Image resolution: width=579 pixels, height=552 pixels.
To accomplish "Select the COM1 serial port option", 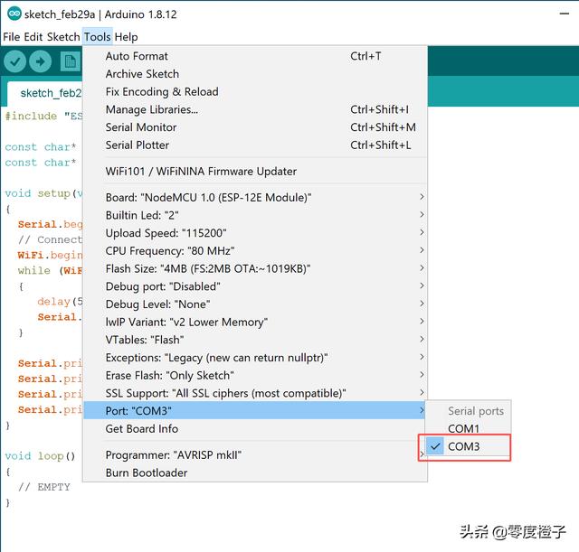I will point(468,428).
